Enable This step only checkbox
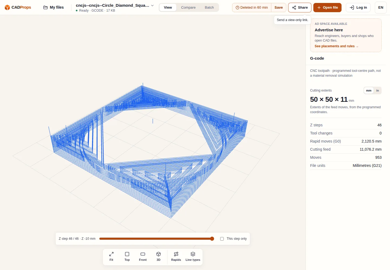This screenshot has width=390, height=270. click(222, 239)
